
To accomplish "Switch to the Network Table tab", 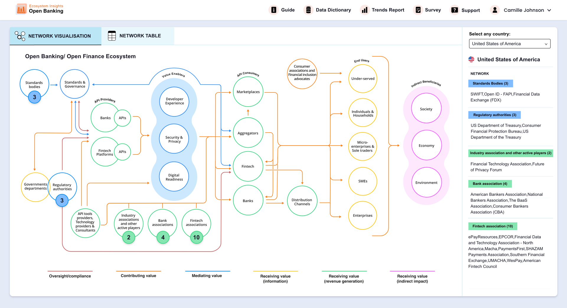I will pos(138,36).
